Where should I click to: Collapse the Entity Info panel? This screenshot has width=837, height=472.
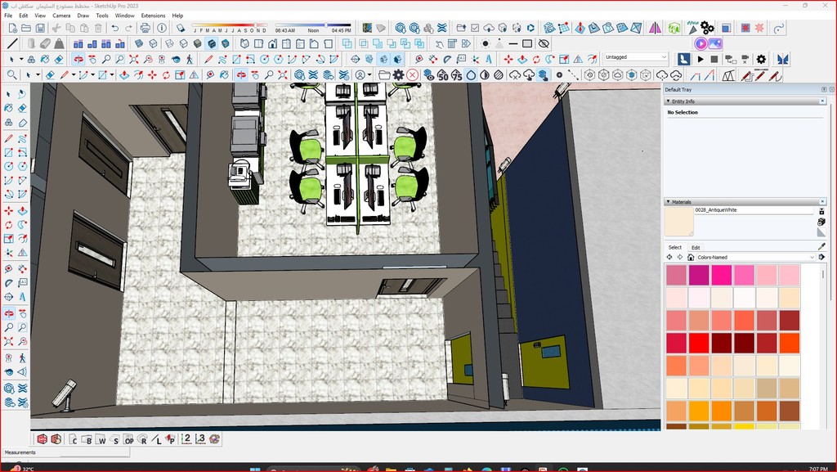[x=668, y=101]
